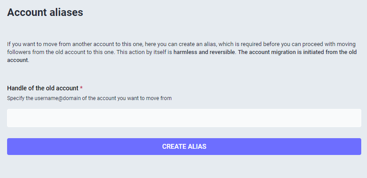Click the 'Specify the username@domain' hint text
The width and height of the screenshot is (367, 178).
coord(89,98)
